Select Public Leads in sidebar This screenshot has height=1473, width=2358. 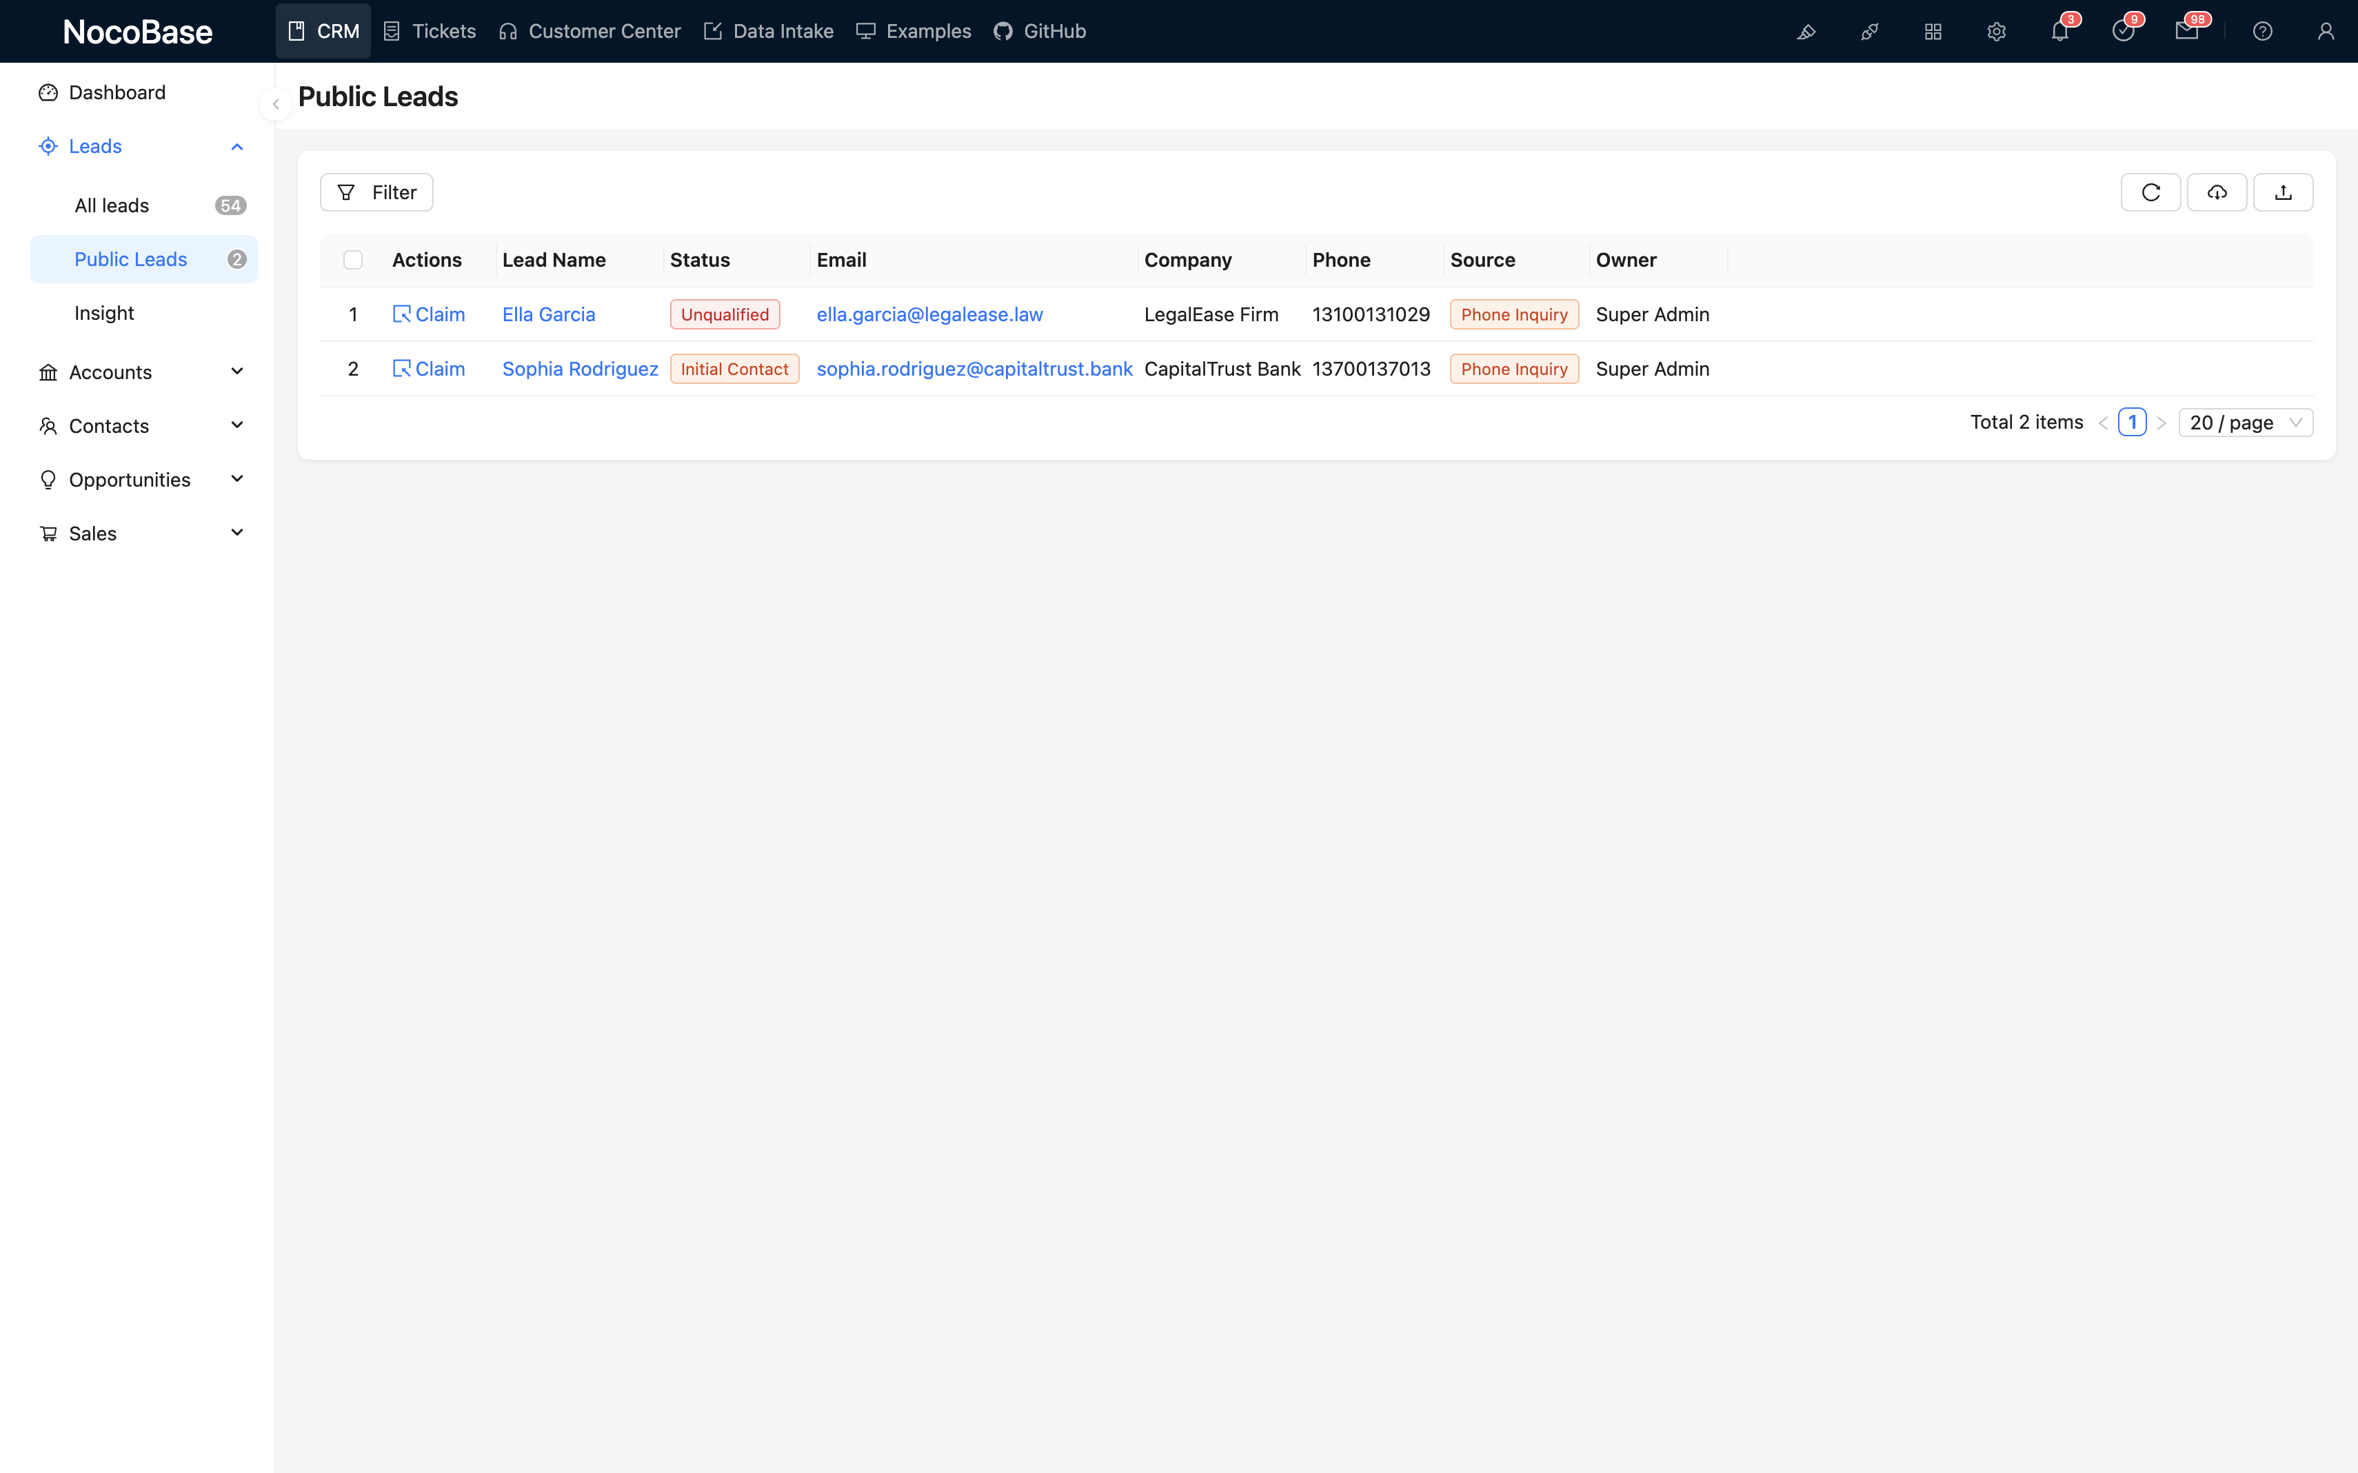pyautogui.click(x=144, y=259)
